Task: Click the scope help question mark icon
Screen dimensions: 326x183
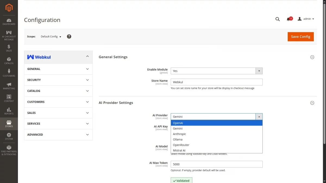Action: tap(69, 36)
